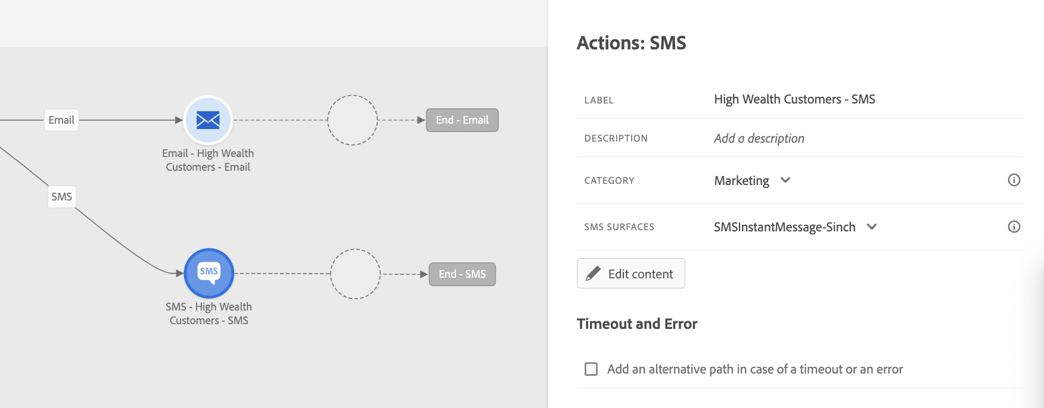This screenshot has height=408, width=1044.
Task: Expand the Category chevron next to Marketing
Action: pyautogui.click(x=785, y=180)
